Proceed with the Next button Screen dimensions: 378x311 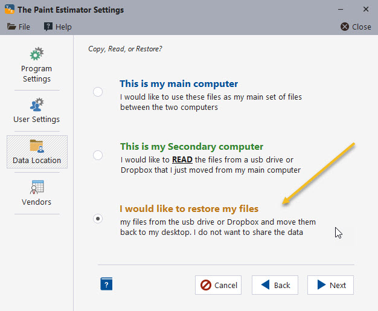330,285
